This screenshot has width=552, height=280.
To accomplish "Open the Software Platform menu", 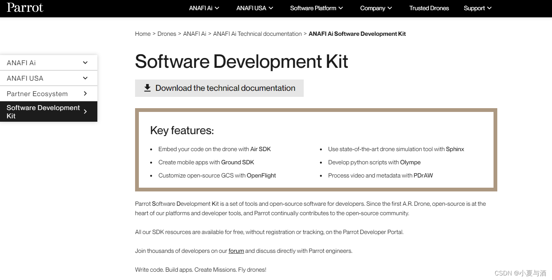I will click(317, 8).
